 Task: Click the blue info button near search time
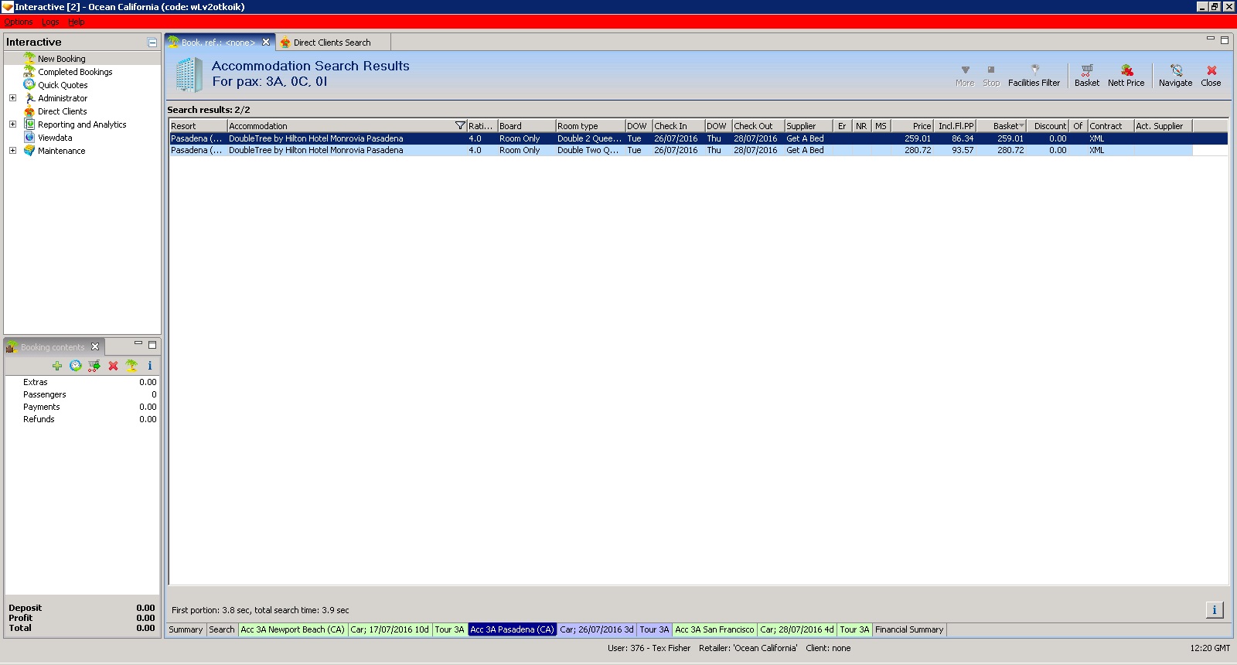[1215, 610]
